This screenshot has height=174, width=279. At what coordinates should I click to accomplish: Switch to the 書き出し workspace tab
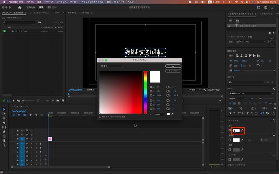click(x=51, y=8)
